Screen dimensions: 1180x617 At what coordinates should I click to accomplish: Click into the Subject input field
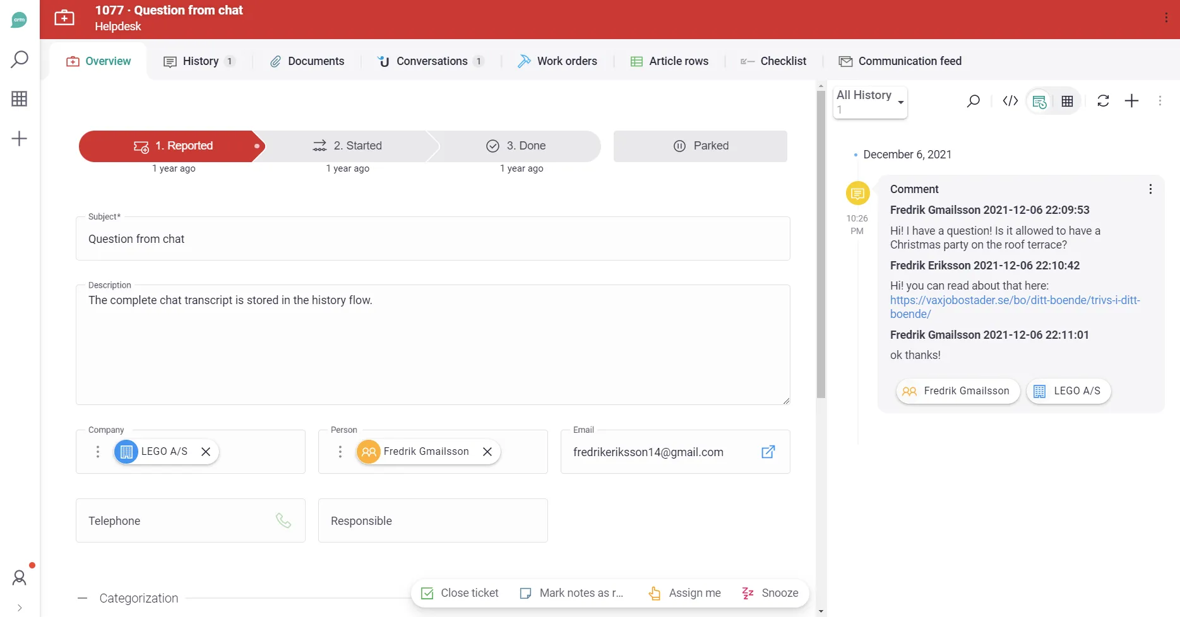[432, 239]
